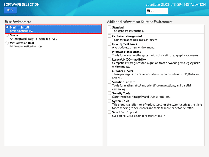Open the us keyboard layout indicator

(157, 11)
